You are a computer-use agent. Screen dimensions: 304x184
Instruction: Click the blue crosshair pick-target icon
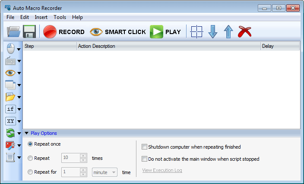coord(196,32)
